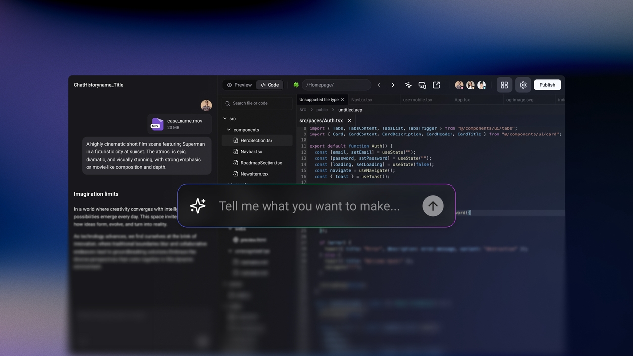The width and height of the screenshot is (633, 356).
Task: Open responsive device preview icon
Action: [422, 85]
